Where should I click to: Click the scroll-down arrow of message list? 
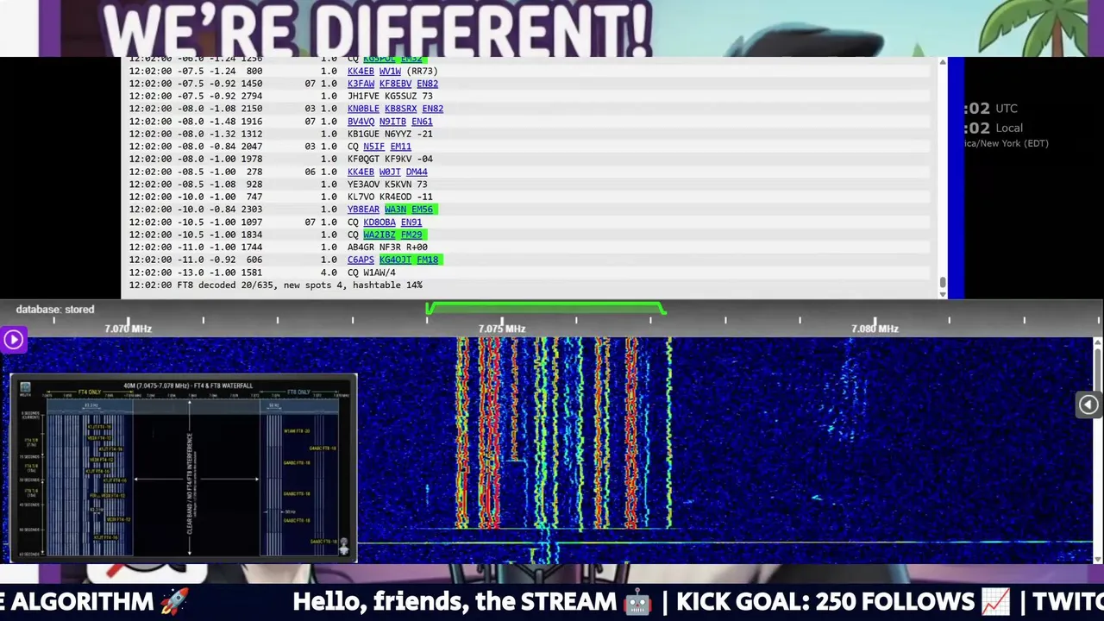tap(942, 294)
